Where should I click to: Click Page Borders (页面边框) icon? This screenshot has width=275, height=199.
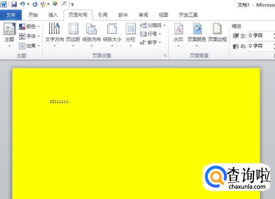pos(217,31)
